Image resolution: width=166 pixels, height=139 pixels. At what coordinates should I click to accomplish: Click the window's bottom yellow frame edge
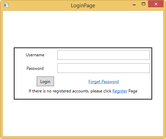(x=83, y=138)
